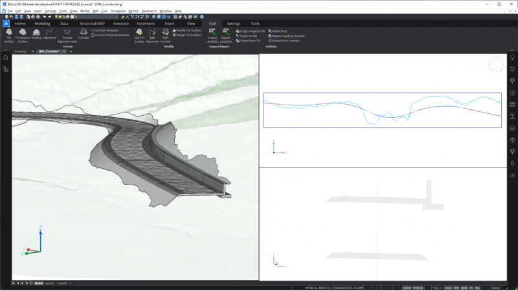Select the Edit Corridor tool
This screenshot has height=291, width=518.
[x=166, y=36]
